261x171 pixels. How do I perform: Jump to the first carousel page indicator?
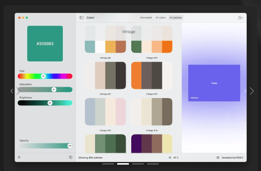click(108, 164)
